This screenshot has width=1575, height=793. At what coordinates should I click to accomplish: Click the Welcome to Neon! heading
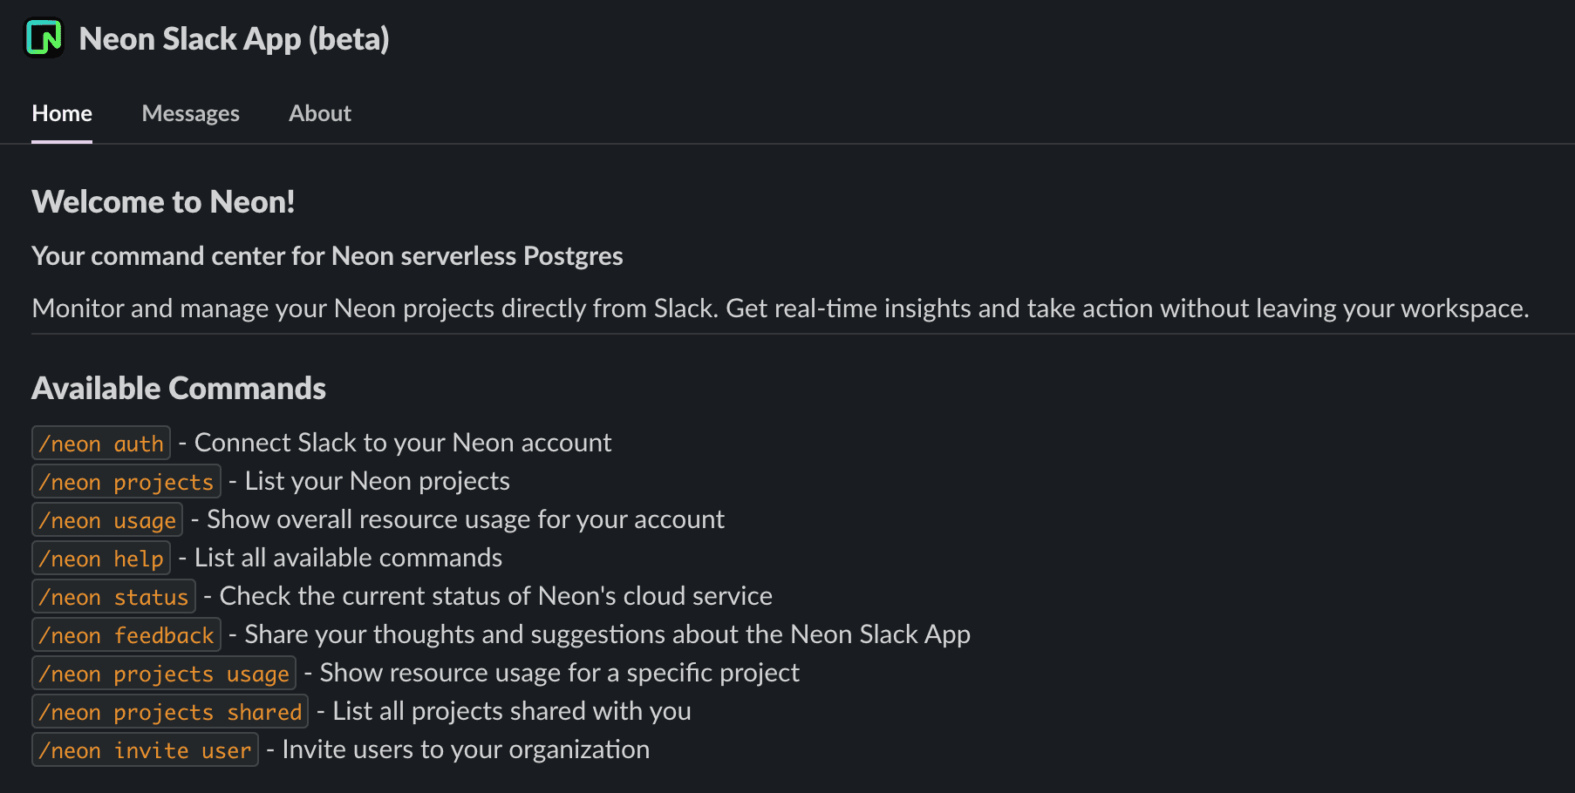pyautogui.click(x=163, y=202)
